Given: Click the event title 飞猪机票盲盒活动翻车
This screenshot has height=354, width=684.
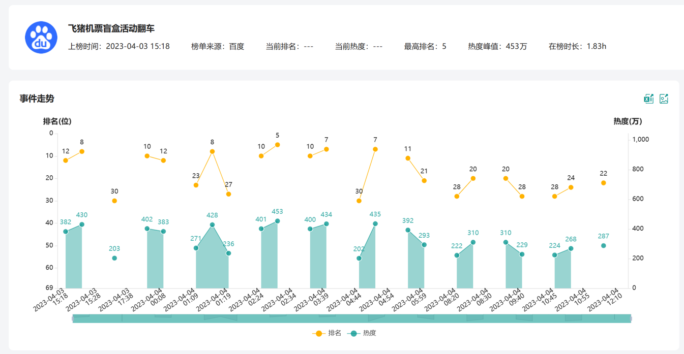Looking at the screenshot, I should pyautogui.click(x=111, y=29).
